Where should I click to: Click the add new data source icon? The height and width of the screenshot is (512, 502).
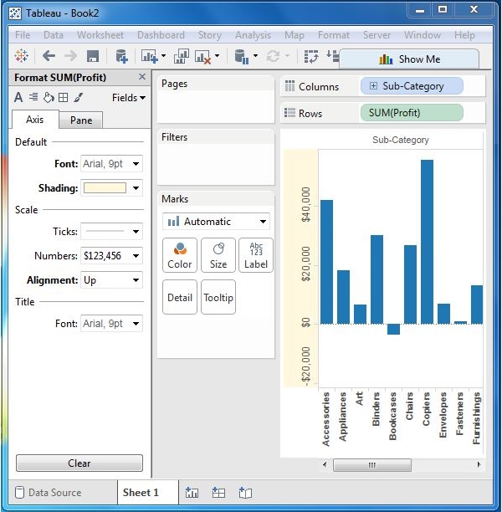click(121, 56)
